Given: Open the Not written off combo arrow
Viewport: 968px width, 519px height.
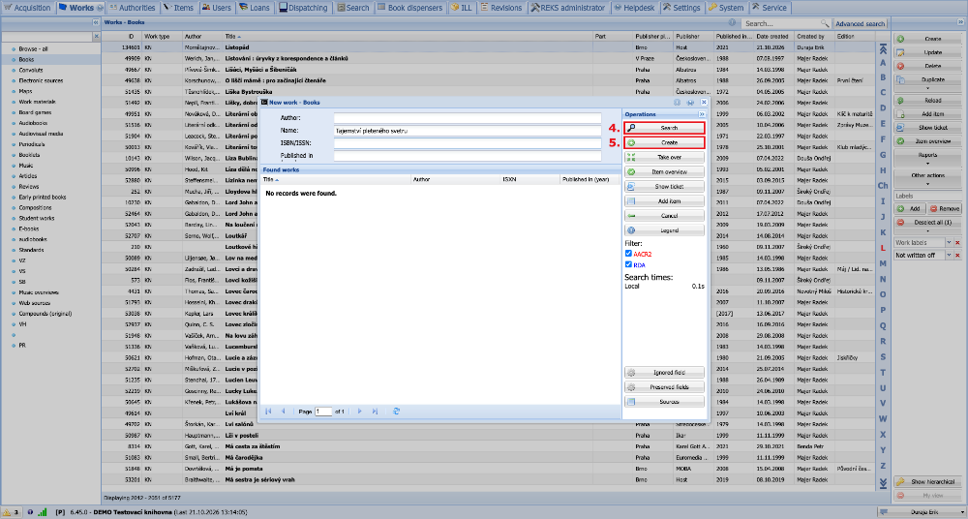Looking at the screenshot, I should point(950,256).
